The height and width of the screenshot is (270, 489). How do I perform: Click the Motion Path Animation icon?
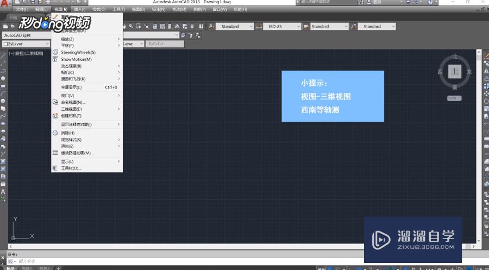[55, 153]
